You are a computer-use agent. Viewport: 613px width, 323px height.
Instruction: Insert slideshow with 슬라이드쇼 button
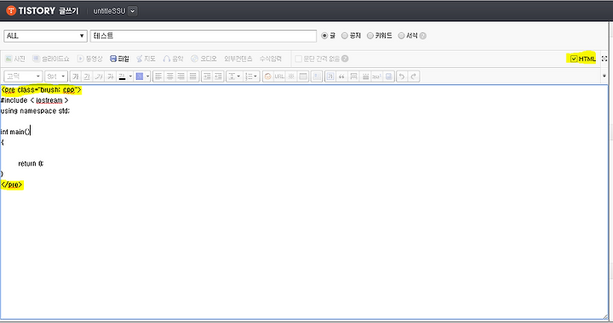tap(51, 59)
